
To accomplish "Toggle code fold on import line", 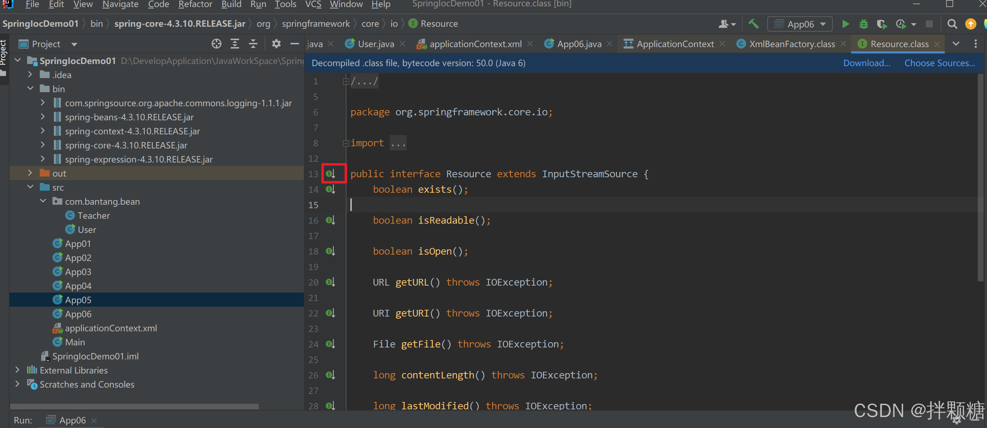I will (345, 143).
